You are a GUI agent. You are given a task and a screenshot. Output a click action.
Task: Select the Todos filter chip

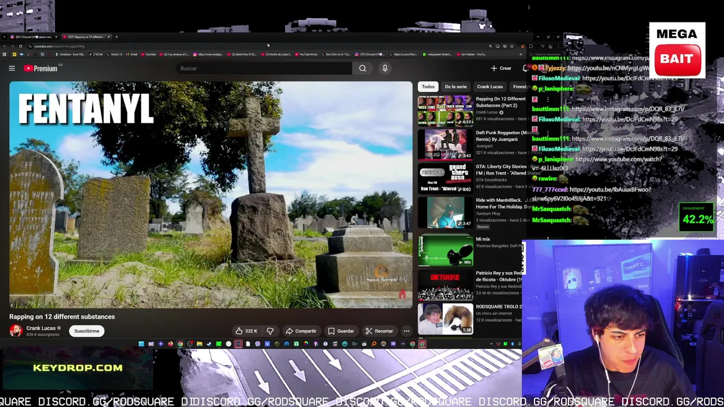pos(428,86)
